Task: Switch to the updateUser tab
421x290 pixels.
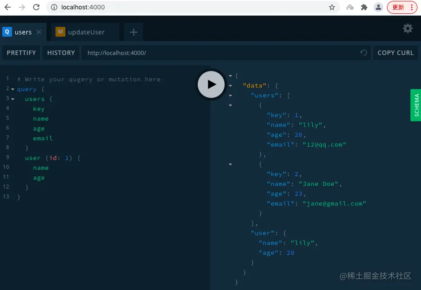Action: click(x=86, y=32)
